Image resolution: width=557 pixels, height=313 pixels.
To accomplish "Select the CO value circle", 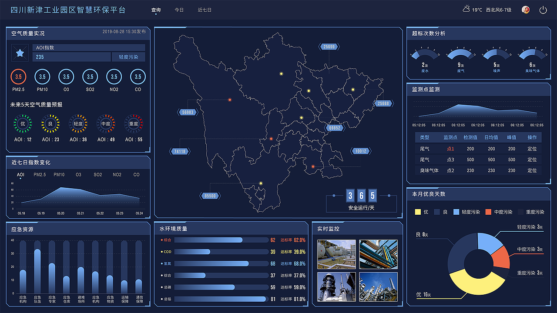I will tap(138, 77).
